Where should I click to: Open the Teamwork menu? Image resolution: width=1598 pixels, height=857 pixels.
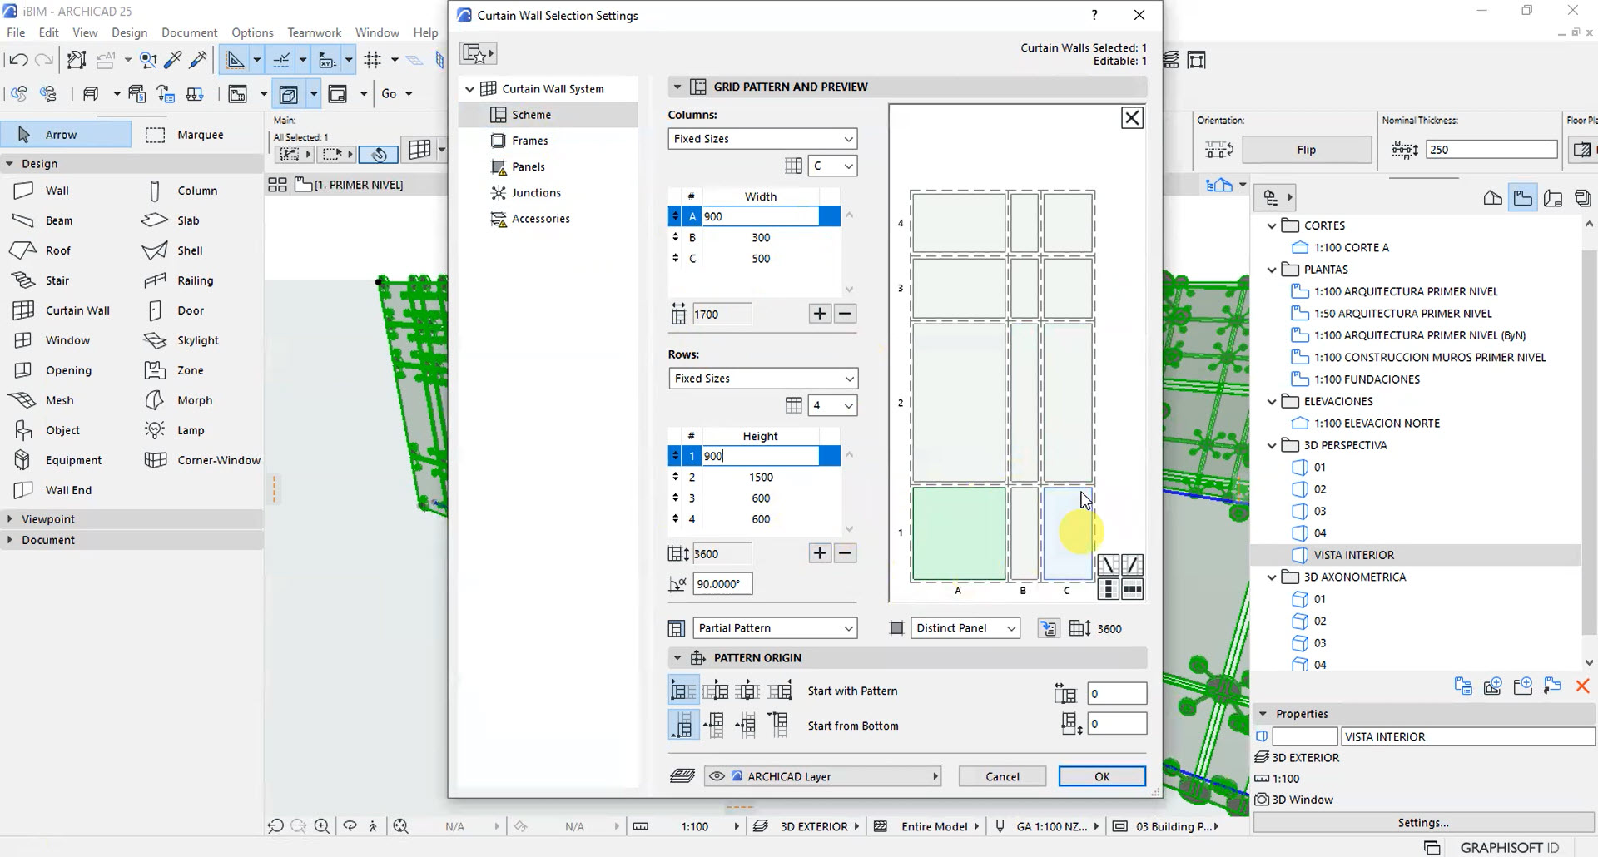pyautogui.click(x=314, y=32)
